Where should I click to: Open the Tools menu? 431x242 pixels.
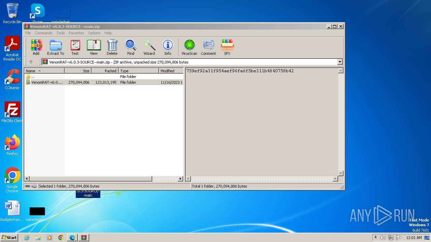pos(61,33)
